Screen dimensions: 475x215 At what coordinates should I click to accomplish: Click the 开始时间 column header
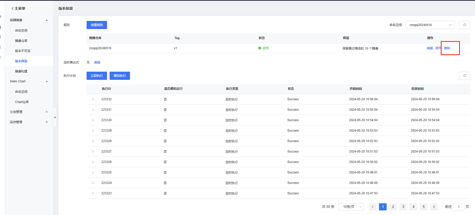(355, 89)
